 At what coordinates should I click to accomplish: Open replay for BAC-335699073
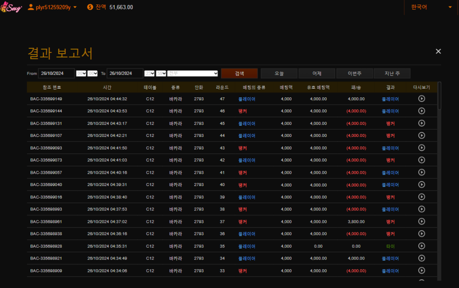[x=421, y=160]
